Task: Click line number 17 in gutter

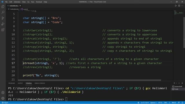Action: click(x=13, y=63)
